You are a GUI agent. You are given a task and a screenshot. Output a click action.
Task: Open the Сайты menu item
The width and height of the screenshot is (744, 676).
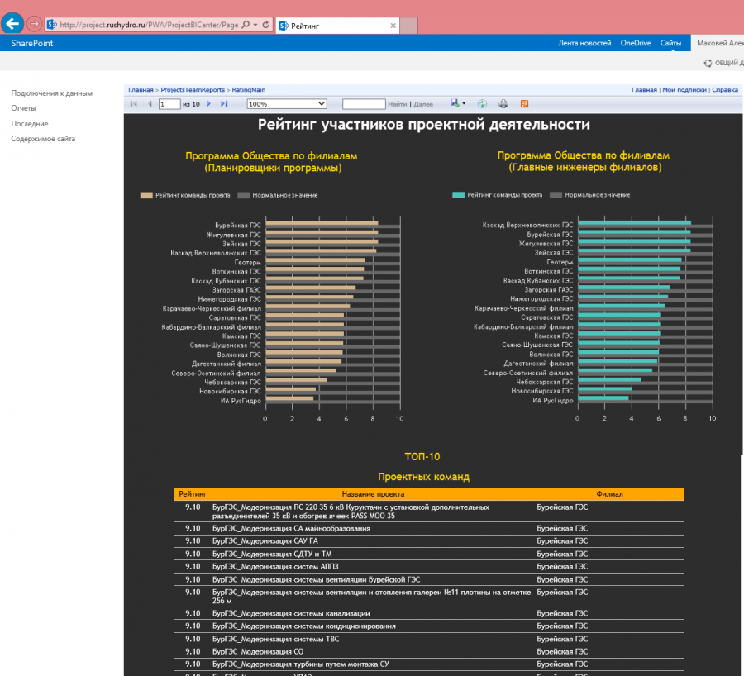670,43
